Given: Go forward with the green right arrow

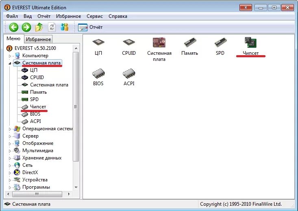Looking at the screenshot, I should 26,27.
